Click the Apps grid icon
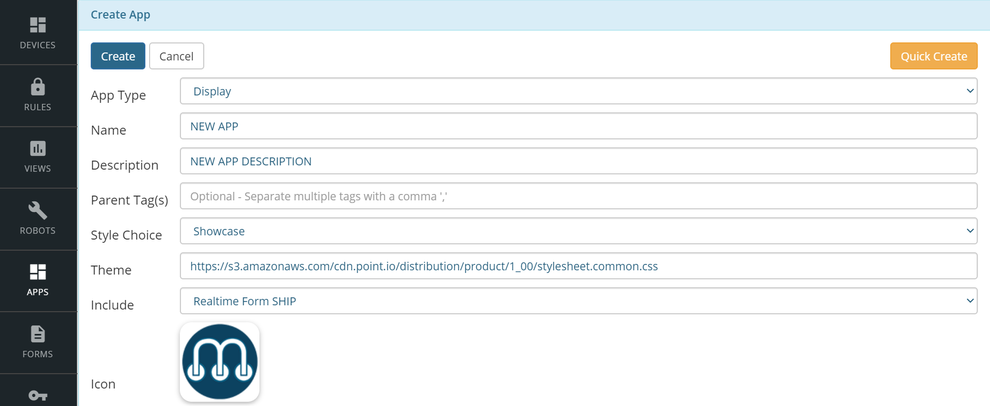990x406 pixels. click(38, 272)
